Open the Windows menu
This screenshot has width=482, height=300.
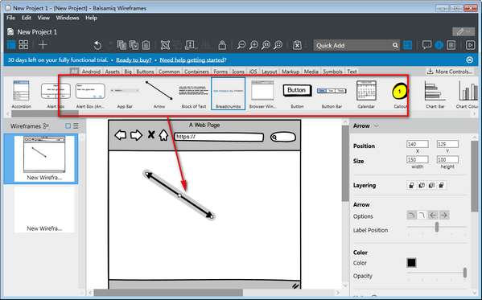pyautogui.click(x=68, y=18)
